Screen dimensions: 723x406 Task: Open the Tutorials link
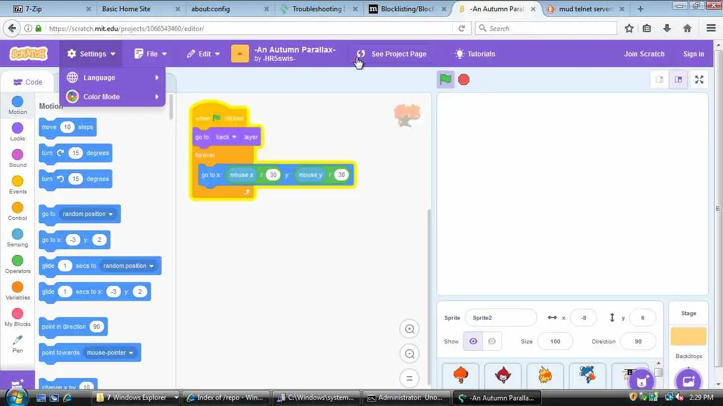tap(475, 54)
